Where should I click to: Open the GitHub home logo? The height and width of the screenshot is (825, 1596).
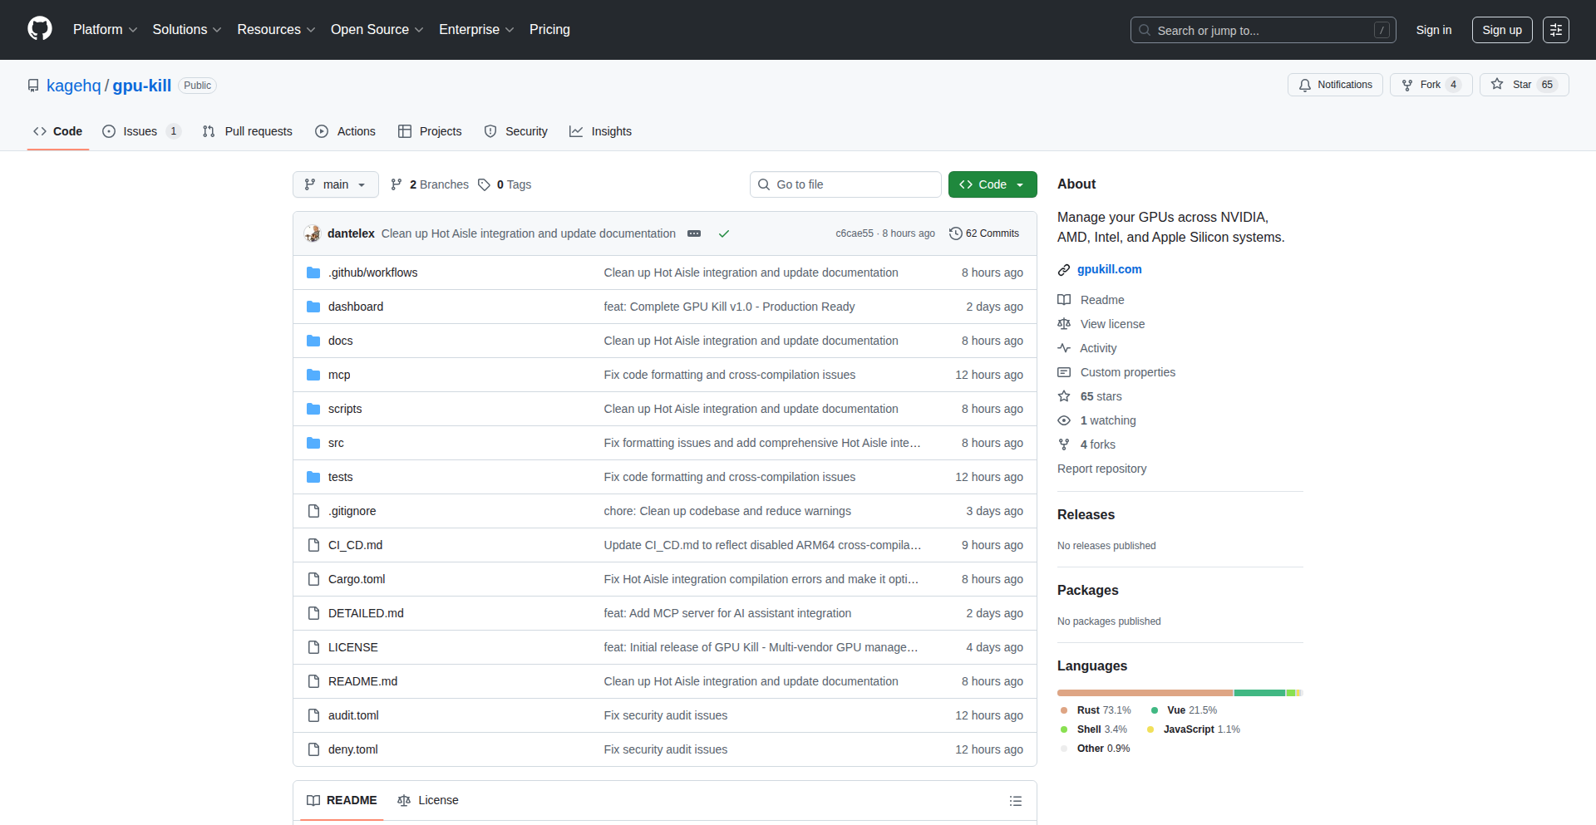[x=40, y=29]
